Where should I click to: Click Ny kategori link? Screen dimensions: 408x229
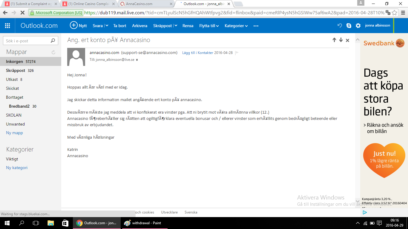coord(17,168)
